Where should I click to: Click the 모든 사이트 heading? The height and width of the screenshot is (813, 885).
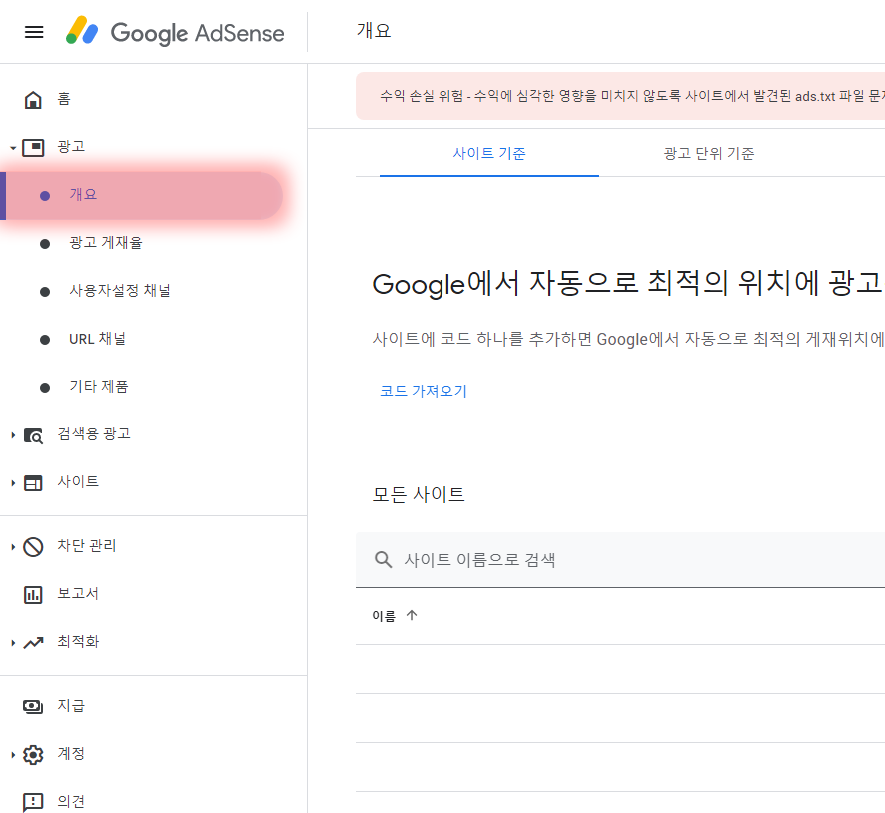click(419, 494)
